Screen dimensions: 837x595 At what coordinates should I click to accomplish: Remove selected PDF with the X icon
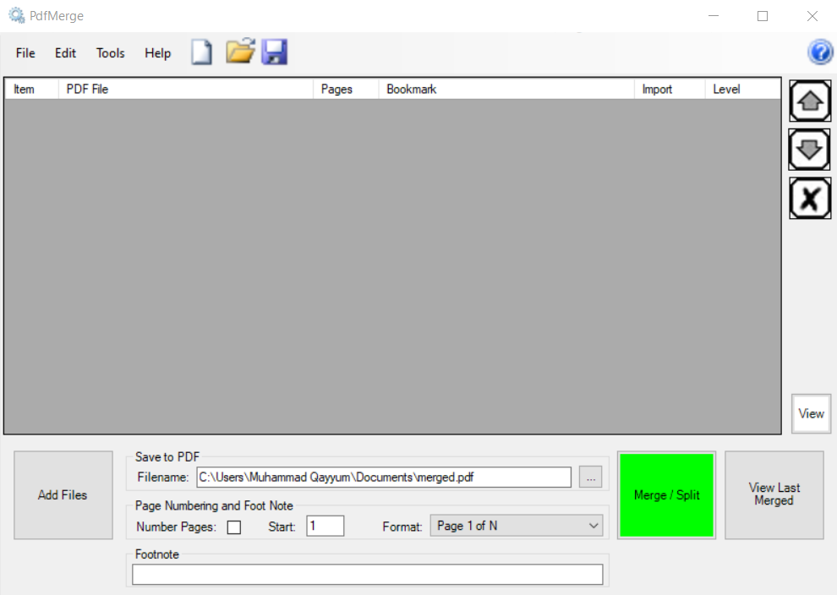[x=809, y=198]
